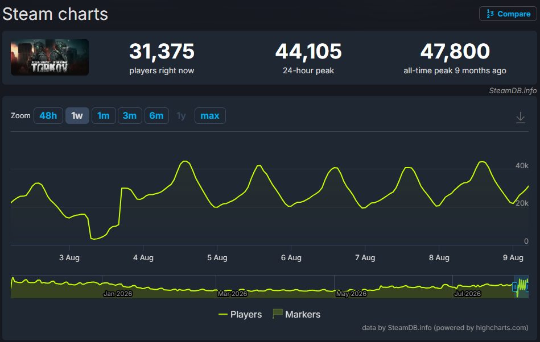The image size is (540, 342).
Task: Toggle the Markers series in legend
Action: (296, 314)
